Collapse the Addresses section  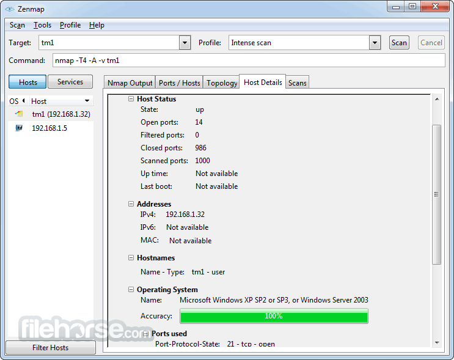[131, 204]
